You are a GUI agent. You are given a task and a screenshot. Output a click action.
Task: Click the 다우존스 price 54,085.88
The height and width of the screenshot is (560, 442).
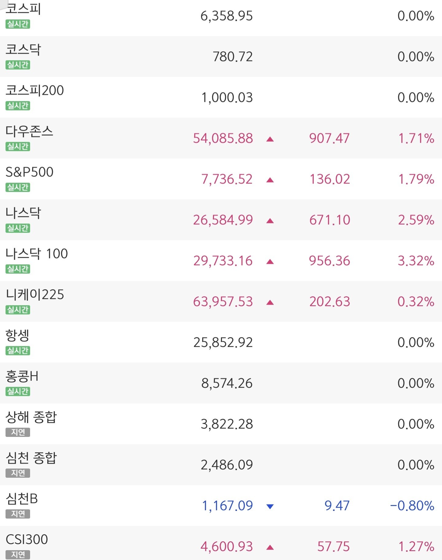[x=223, y=138]
